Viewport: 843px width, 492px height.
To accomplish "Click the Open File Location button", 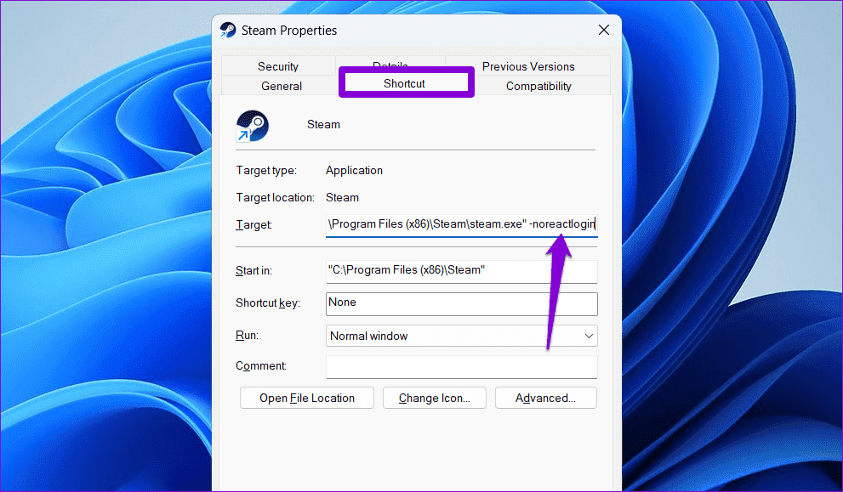I will coord(307,398).
